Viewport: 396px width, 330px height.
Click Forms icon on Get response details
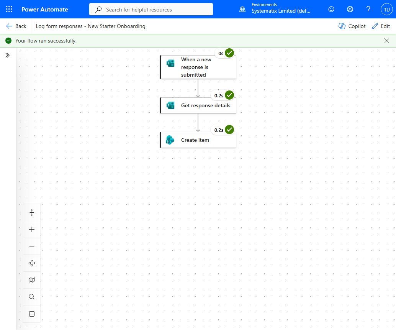(x=170, y=105)
